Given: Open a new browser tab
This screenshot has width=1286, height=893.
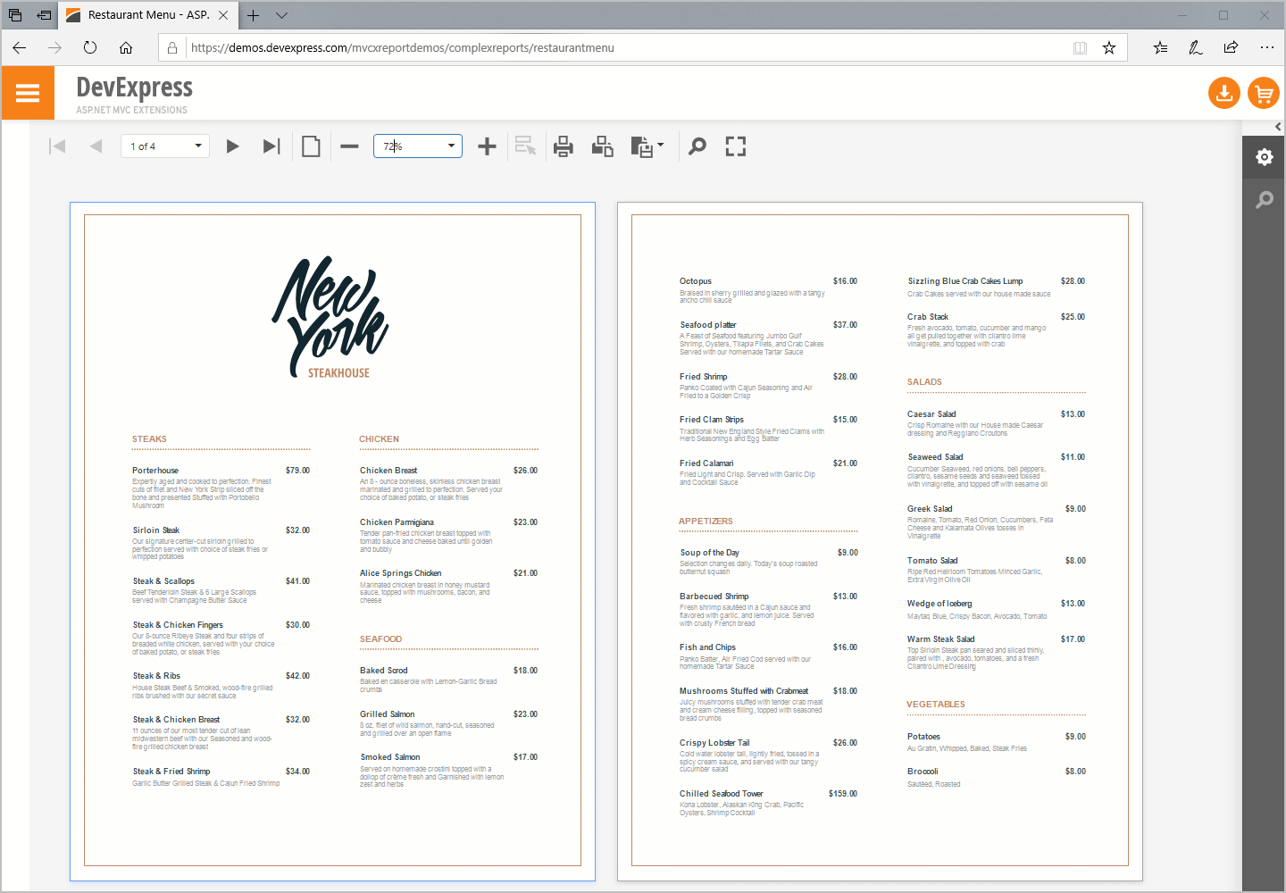Looking at the screenshot, I should click(253, 14).
